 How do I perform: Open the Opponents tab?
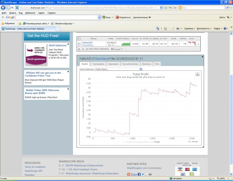pyautogui.click(x=113, y=64)
